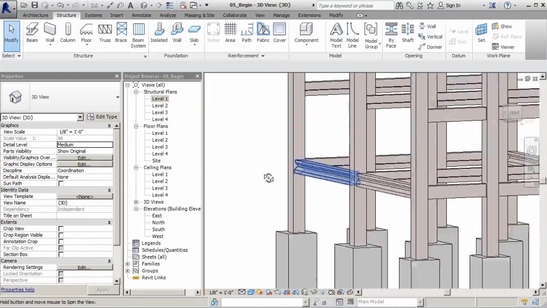The image size is (547, 308).
Task: Expand the Groups tree node
Action: point(127,271)
